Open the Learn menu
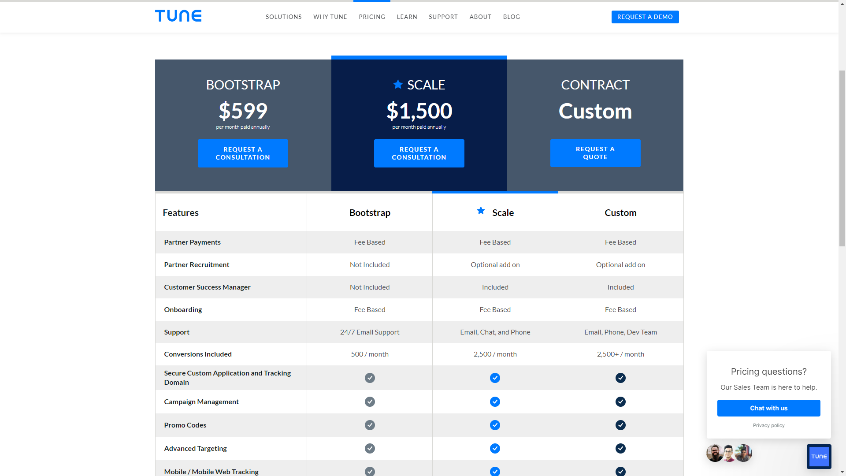Image resolution: width=846 pixels, height=476 pixels. [407, 17]
